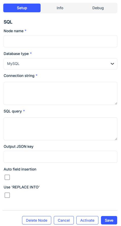
Task: Click the SQL query resize handle
Action: (116, 139)
